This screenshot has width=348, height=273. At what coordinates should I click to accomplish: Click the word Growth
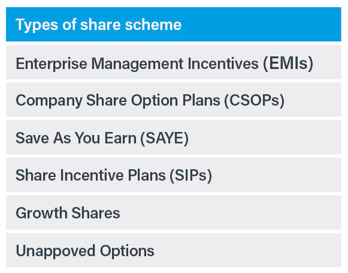42,213
